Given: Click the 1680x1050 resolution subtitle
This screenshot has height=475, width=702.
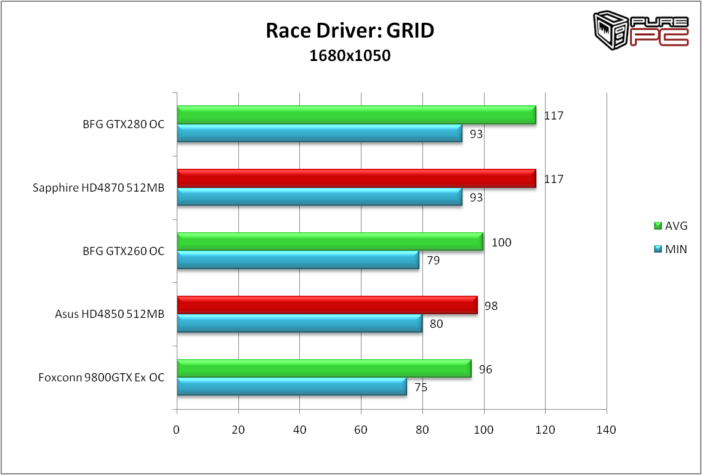Looking at the screenshot, I should point(350,56).
